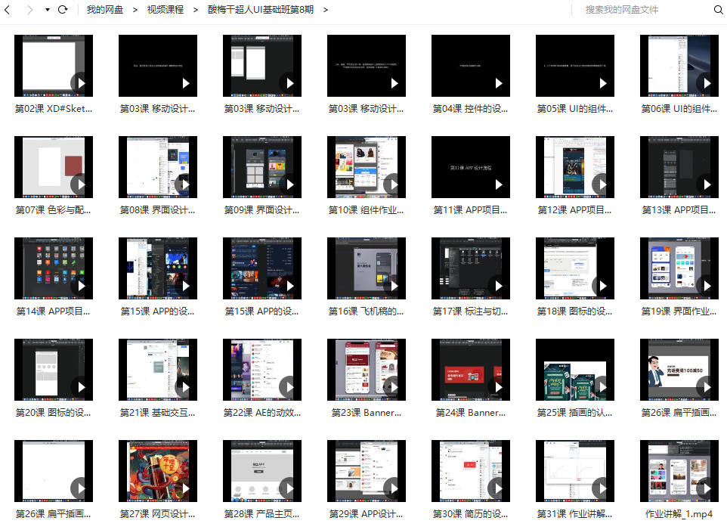Viewport: 727px width, 530px height.
Task: Open the 第30课 简历的设 video thumbnail
Action: tap(470, 471)
